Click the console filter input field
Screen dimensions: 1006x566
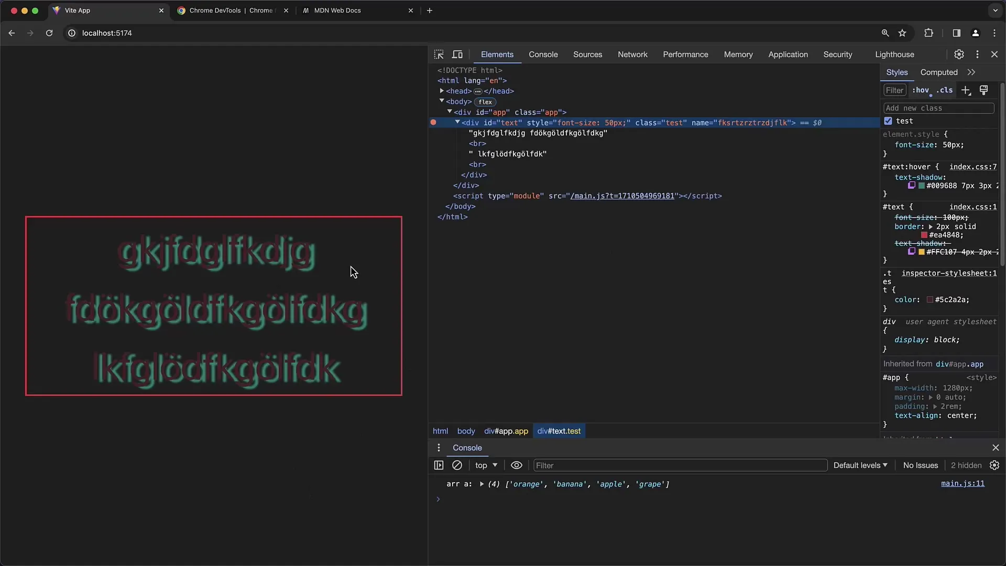pyautogui.click(x=681, y=465)
